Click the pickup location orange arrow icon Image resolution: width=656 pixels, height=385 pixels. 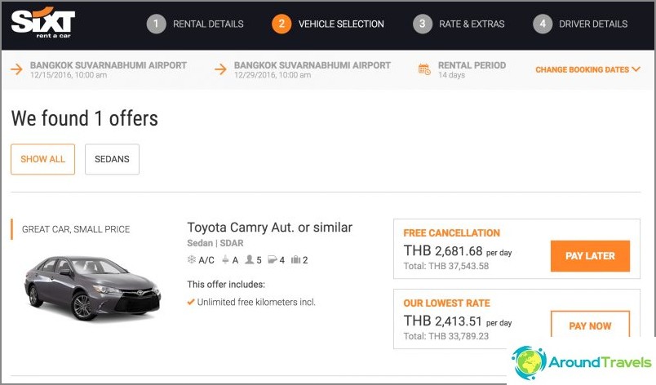coord(16,69)
